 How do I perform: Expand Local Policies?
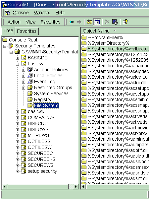click(x=24, y=76)
